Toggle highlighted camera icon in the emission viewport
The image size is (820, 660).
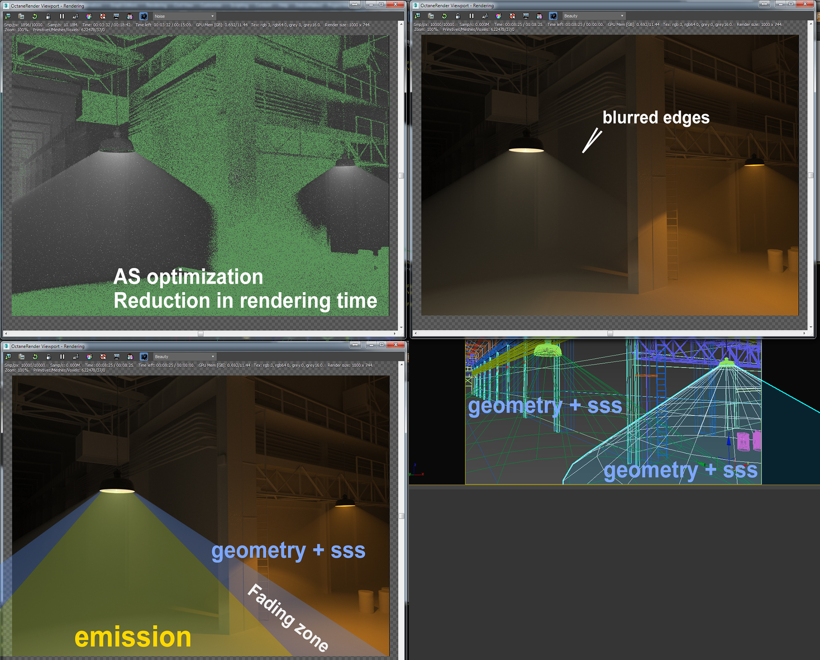144,357
